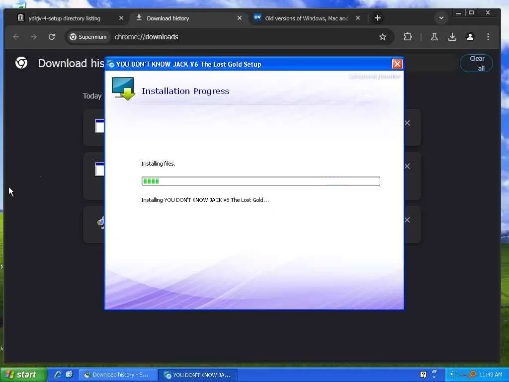Click the installer title bar icon

coord(111,64)
